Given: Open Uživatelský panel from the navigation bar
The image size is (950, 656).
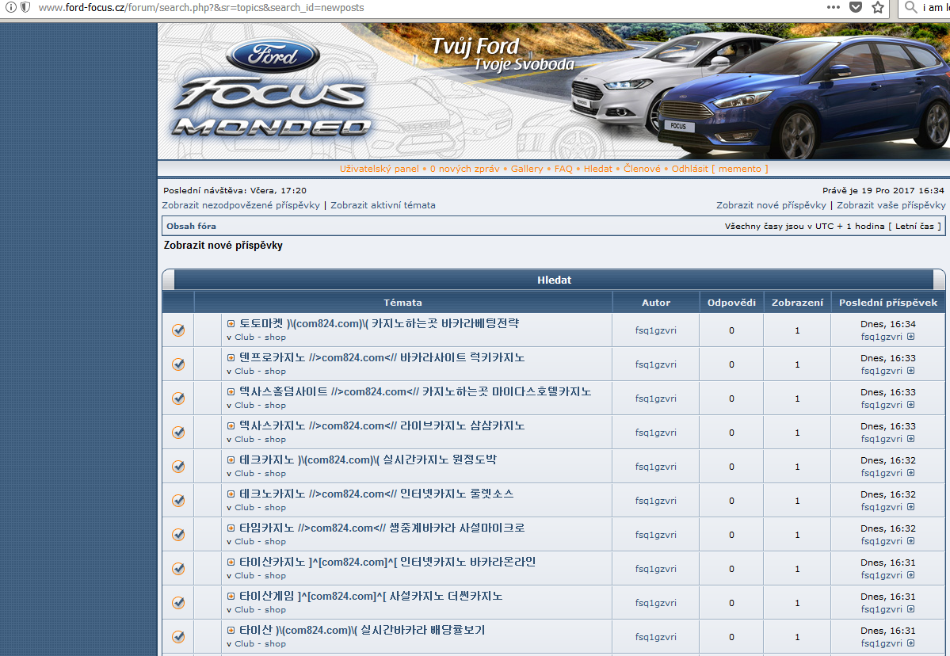Looking at the screenshot, I should pos(379,169).
